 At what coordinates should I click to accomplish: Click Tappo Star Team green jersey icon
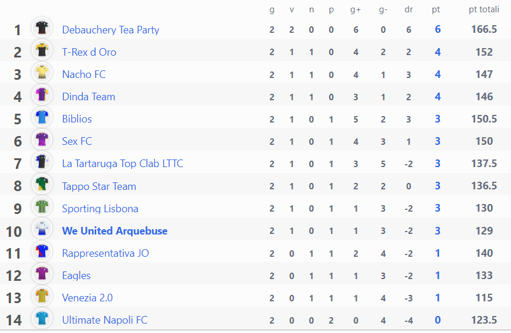42,184
